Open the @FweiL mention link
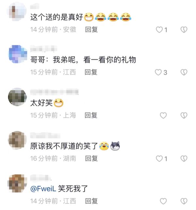Screen dimensions: 196x210 (x=43, y=189)
